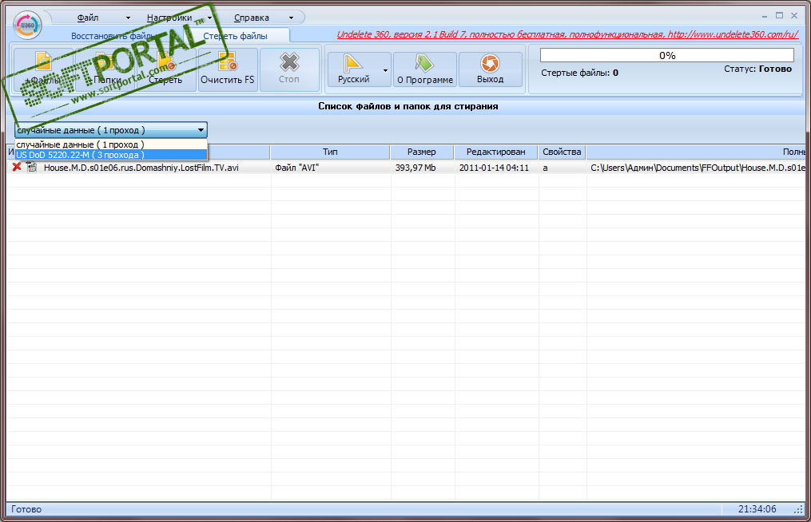This screenshot has height=522, width=811.
Task: Open the Настройки menu
Action: [169, 18]
